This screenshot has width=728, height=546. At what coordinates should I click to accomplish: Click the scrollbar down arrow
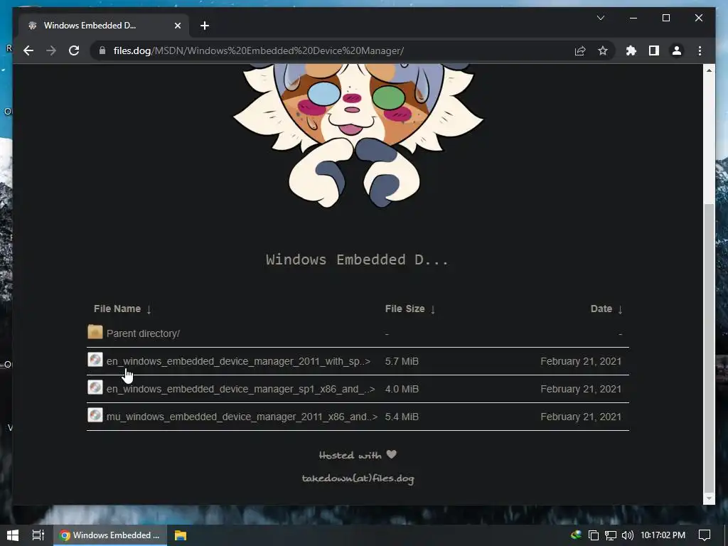point(709,498)
